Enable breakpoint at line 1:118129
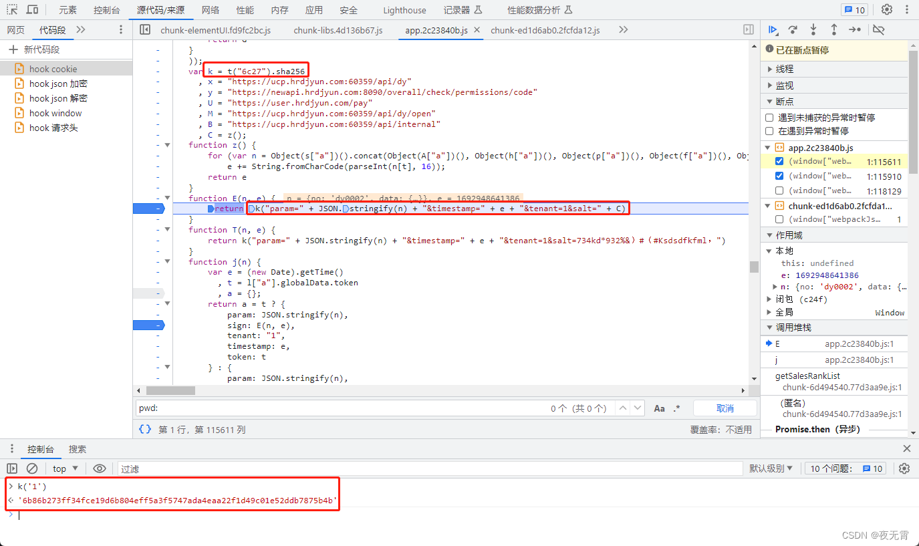Viewport: 919px width, 546px height. click(x=779, y=190)
